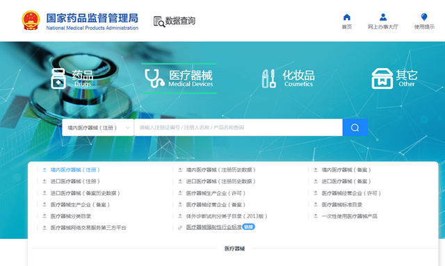Select 境内医疗器械(备案) link
Screen dimensions: 445x266
[x=346, y=170]
